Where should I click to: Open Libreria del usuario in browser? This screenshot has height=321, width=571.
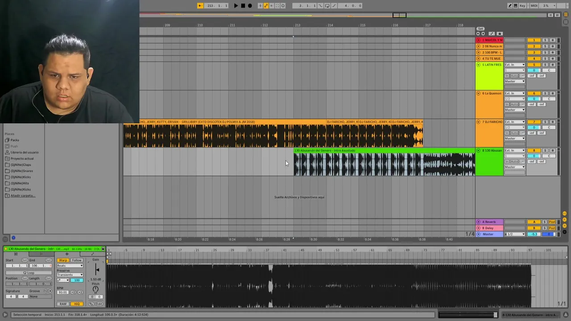(x=24, y=152)
